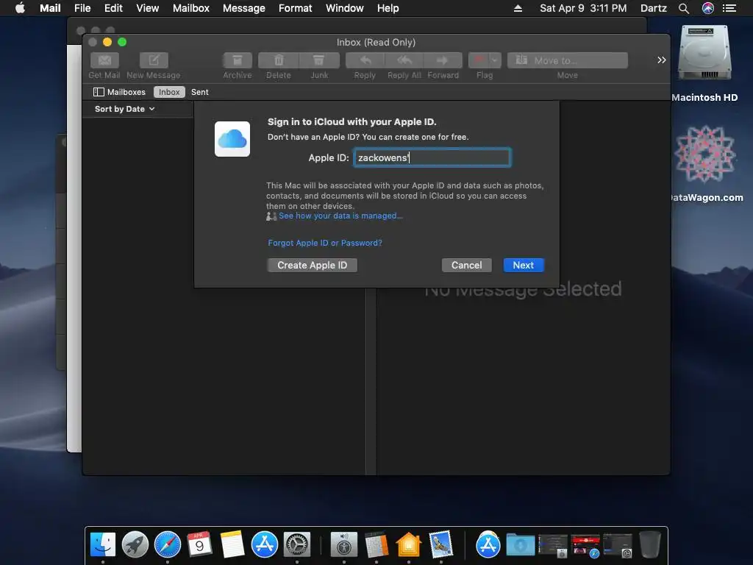753x565 pixels.
Task: Open the Apple menu
Action: pyautogui.click(x=20, y=8)
